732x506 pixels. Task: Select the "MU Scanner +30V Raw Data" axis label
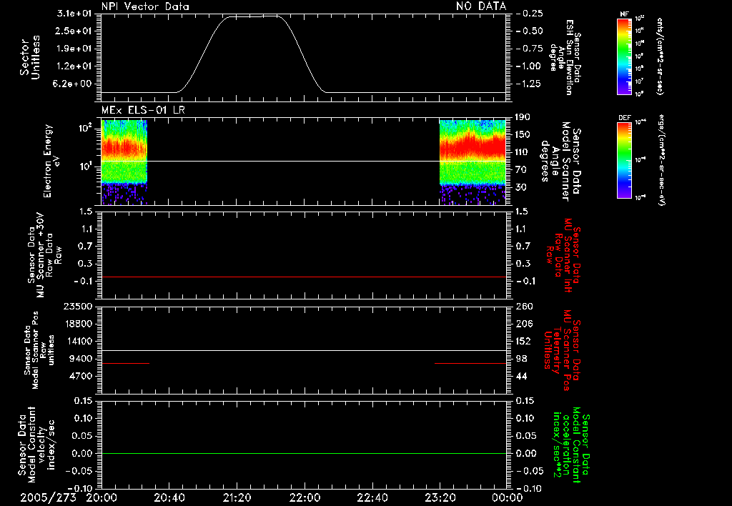coord(44,255)
